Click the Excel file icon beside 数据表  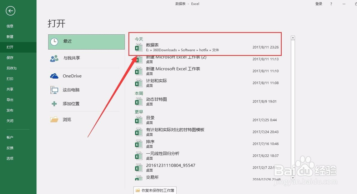coord(139,48)
